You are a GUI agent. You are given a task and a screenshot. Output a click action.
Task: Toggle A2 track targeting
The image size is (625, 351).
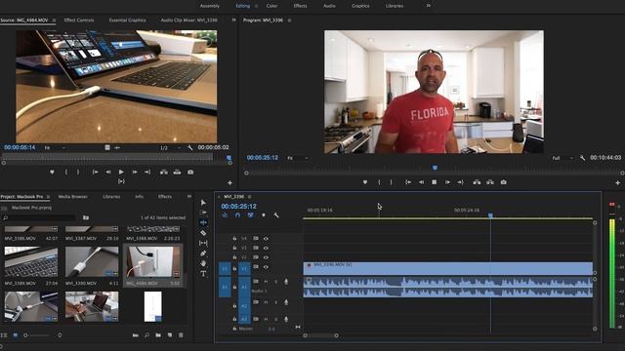[244, 306]
